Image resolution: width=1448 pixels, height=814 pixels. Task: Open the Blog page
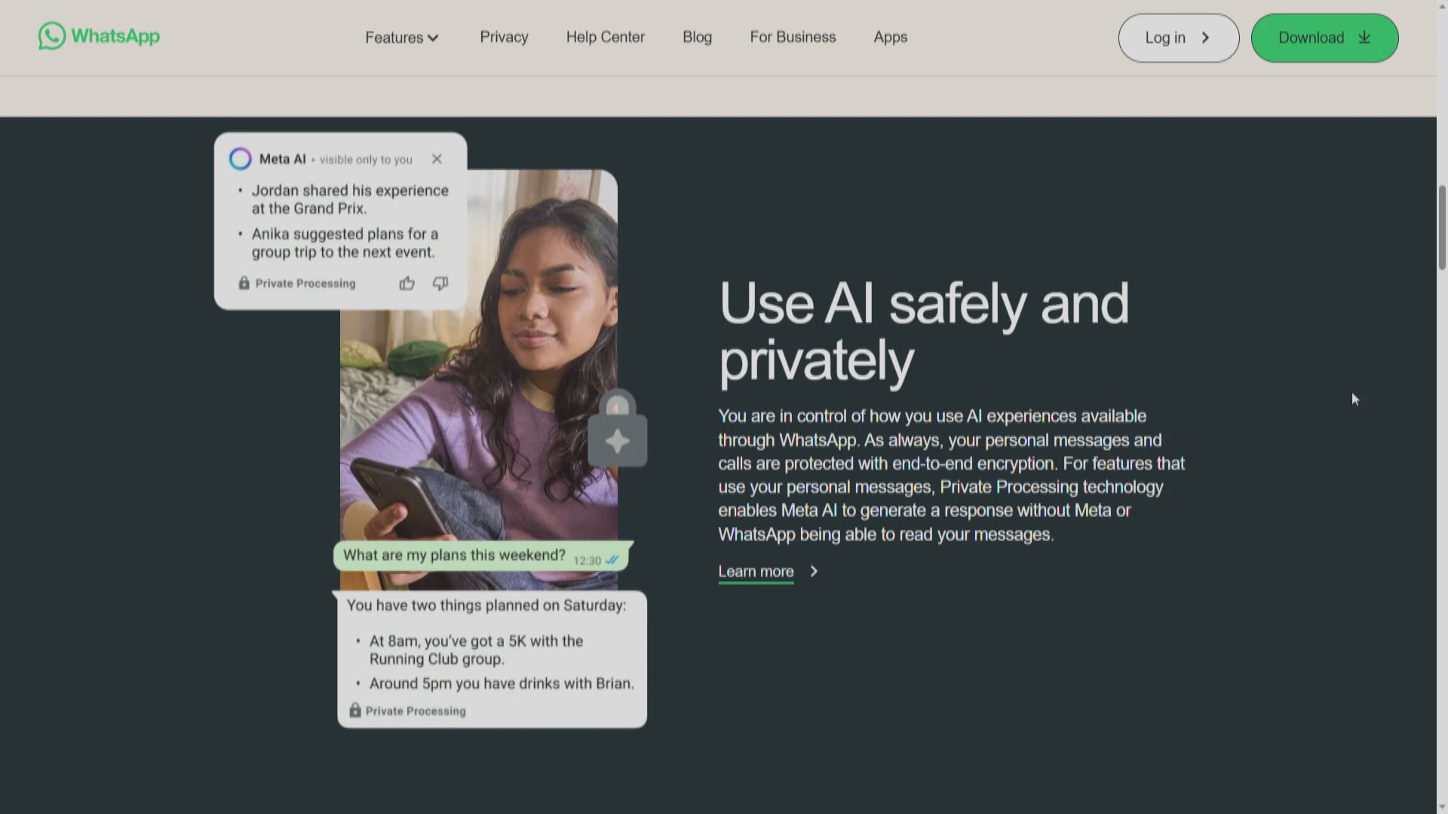[x=697, y=37]
